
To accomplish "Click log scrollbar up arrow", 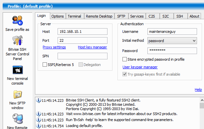I will click(202, 100).
